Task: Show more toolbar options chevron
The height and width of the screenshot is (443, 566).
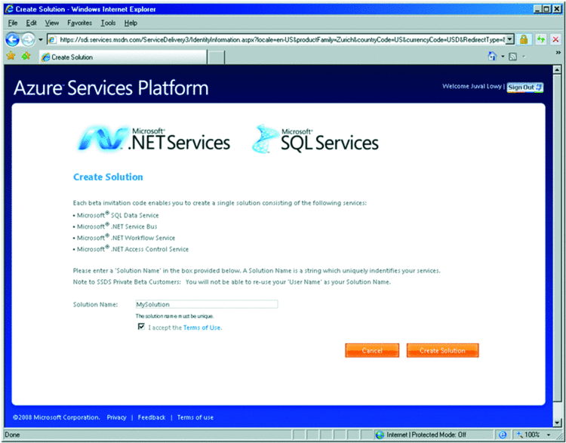Action: (x=558, y=53)
